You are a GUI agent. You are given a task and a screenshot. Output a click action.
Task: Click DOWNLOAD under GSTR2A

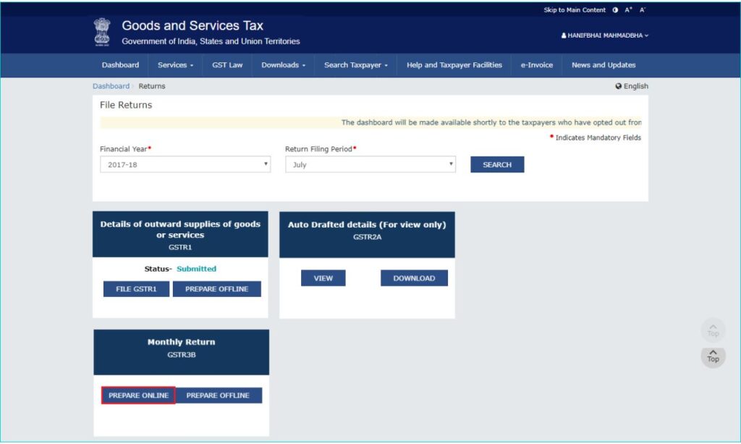tap(414, 278)
